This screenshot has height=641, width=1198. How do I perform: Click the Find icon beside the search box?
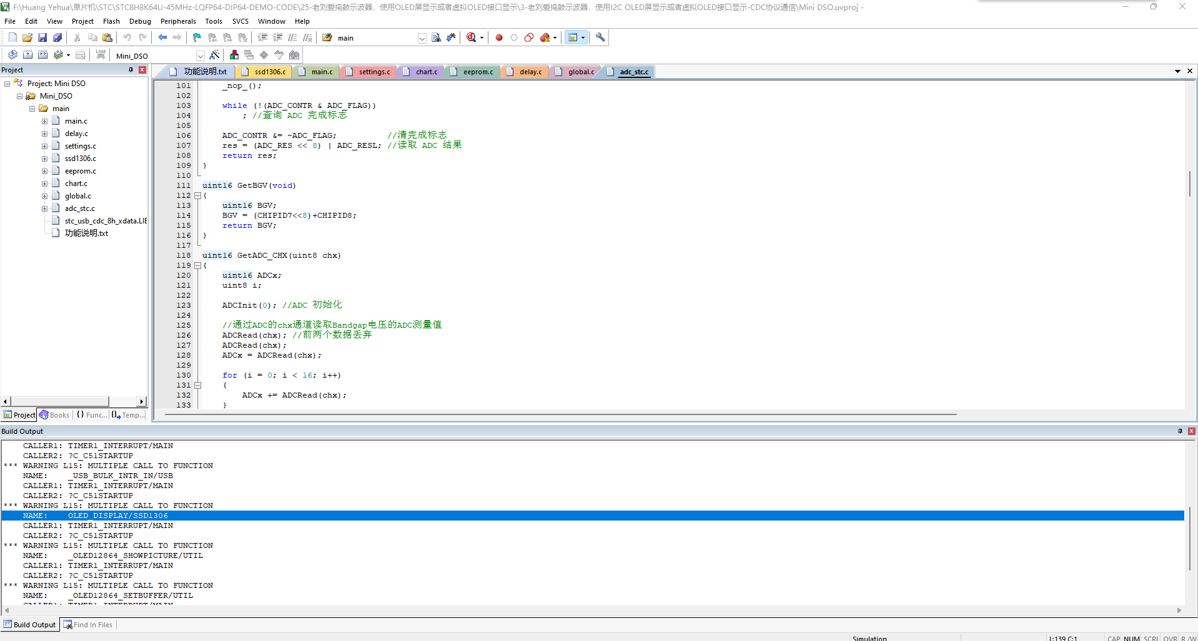tap(436, 38)
